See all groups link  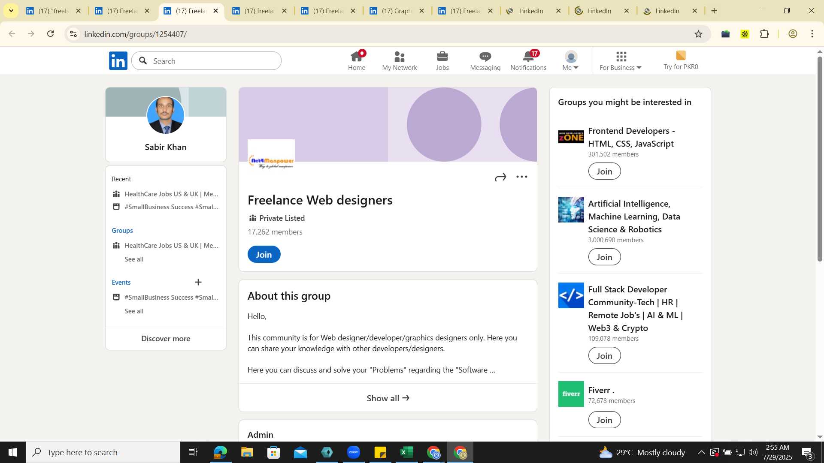tap(134, 259)
